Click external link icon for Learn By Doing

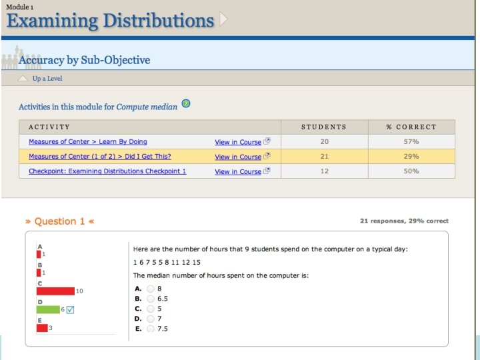coord(267,141)
